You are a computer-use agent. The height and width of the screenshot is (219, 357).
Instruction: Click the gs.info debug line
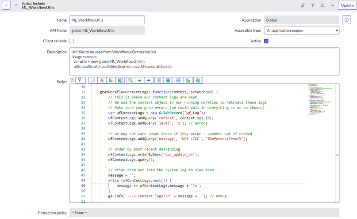167,196
